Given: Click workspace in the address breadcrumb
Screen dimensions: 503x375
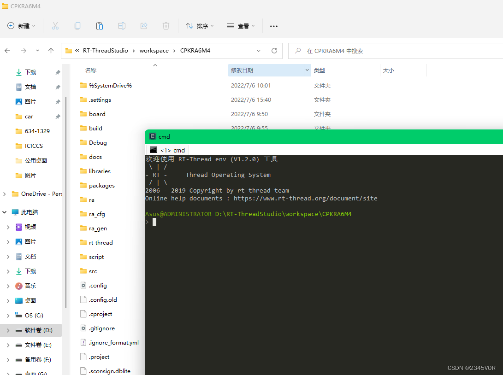Looking at the screenshot, I should click(x=154, y=51).
